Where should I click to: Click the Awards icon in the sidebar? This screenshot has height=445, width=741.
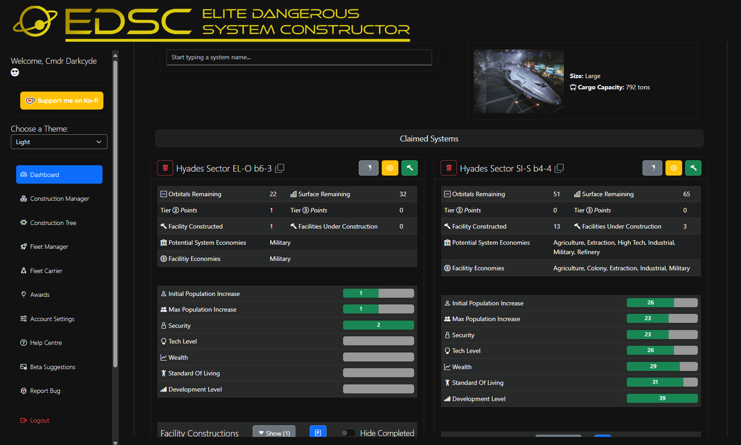click(x=24, y=295)
